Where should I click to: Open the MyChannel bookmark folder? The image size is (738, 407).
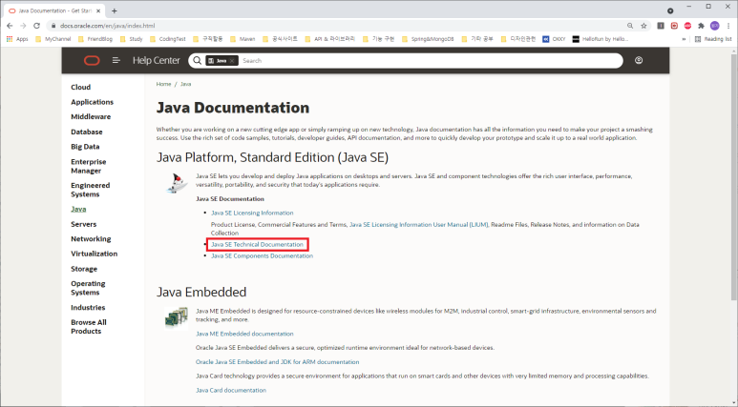point(53,39)
